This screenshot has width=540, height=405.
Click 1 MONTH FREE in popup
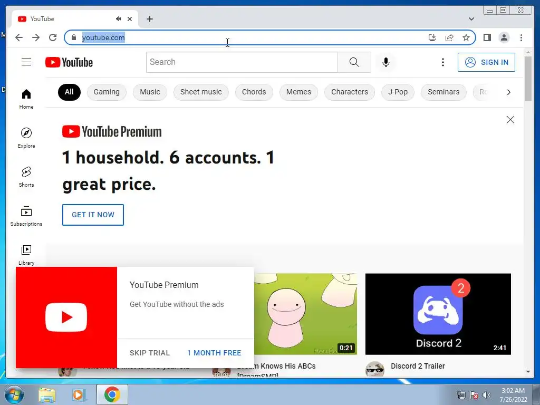214,353
